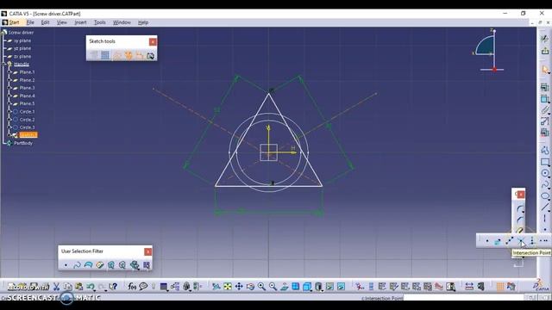552x310 pixels.
Task: Open the View menu
Action: 61,22
